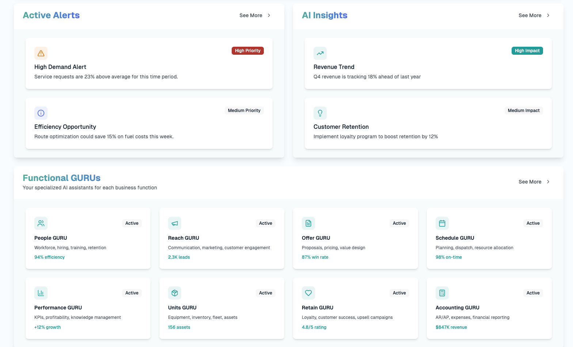Click the High Impact badge
Image resolution: width=573 pixels, height=347 pixels.
tap(527, 51)
